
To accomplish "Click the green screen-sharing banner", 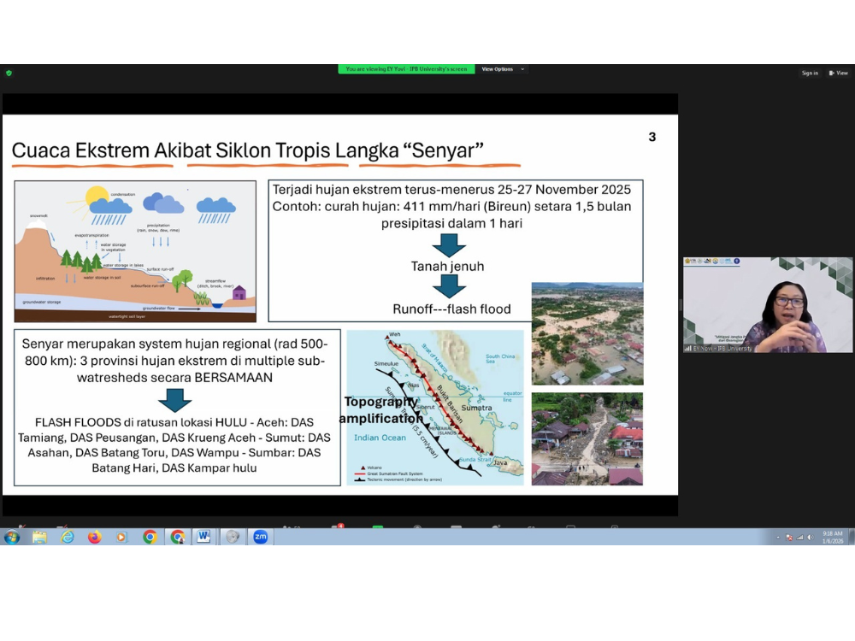I will [408, 68].
